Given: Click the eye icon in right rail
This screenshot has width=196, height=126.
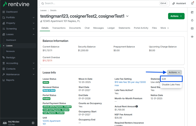Looking at the screenshot, I should click(192, 37).
